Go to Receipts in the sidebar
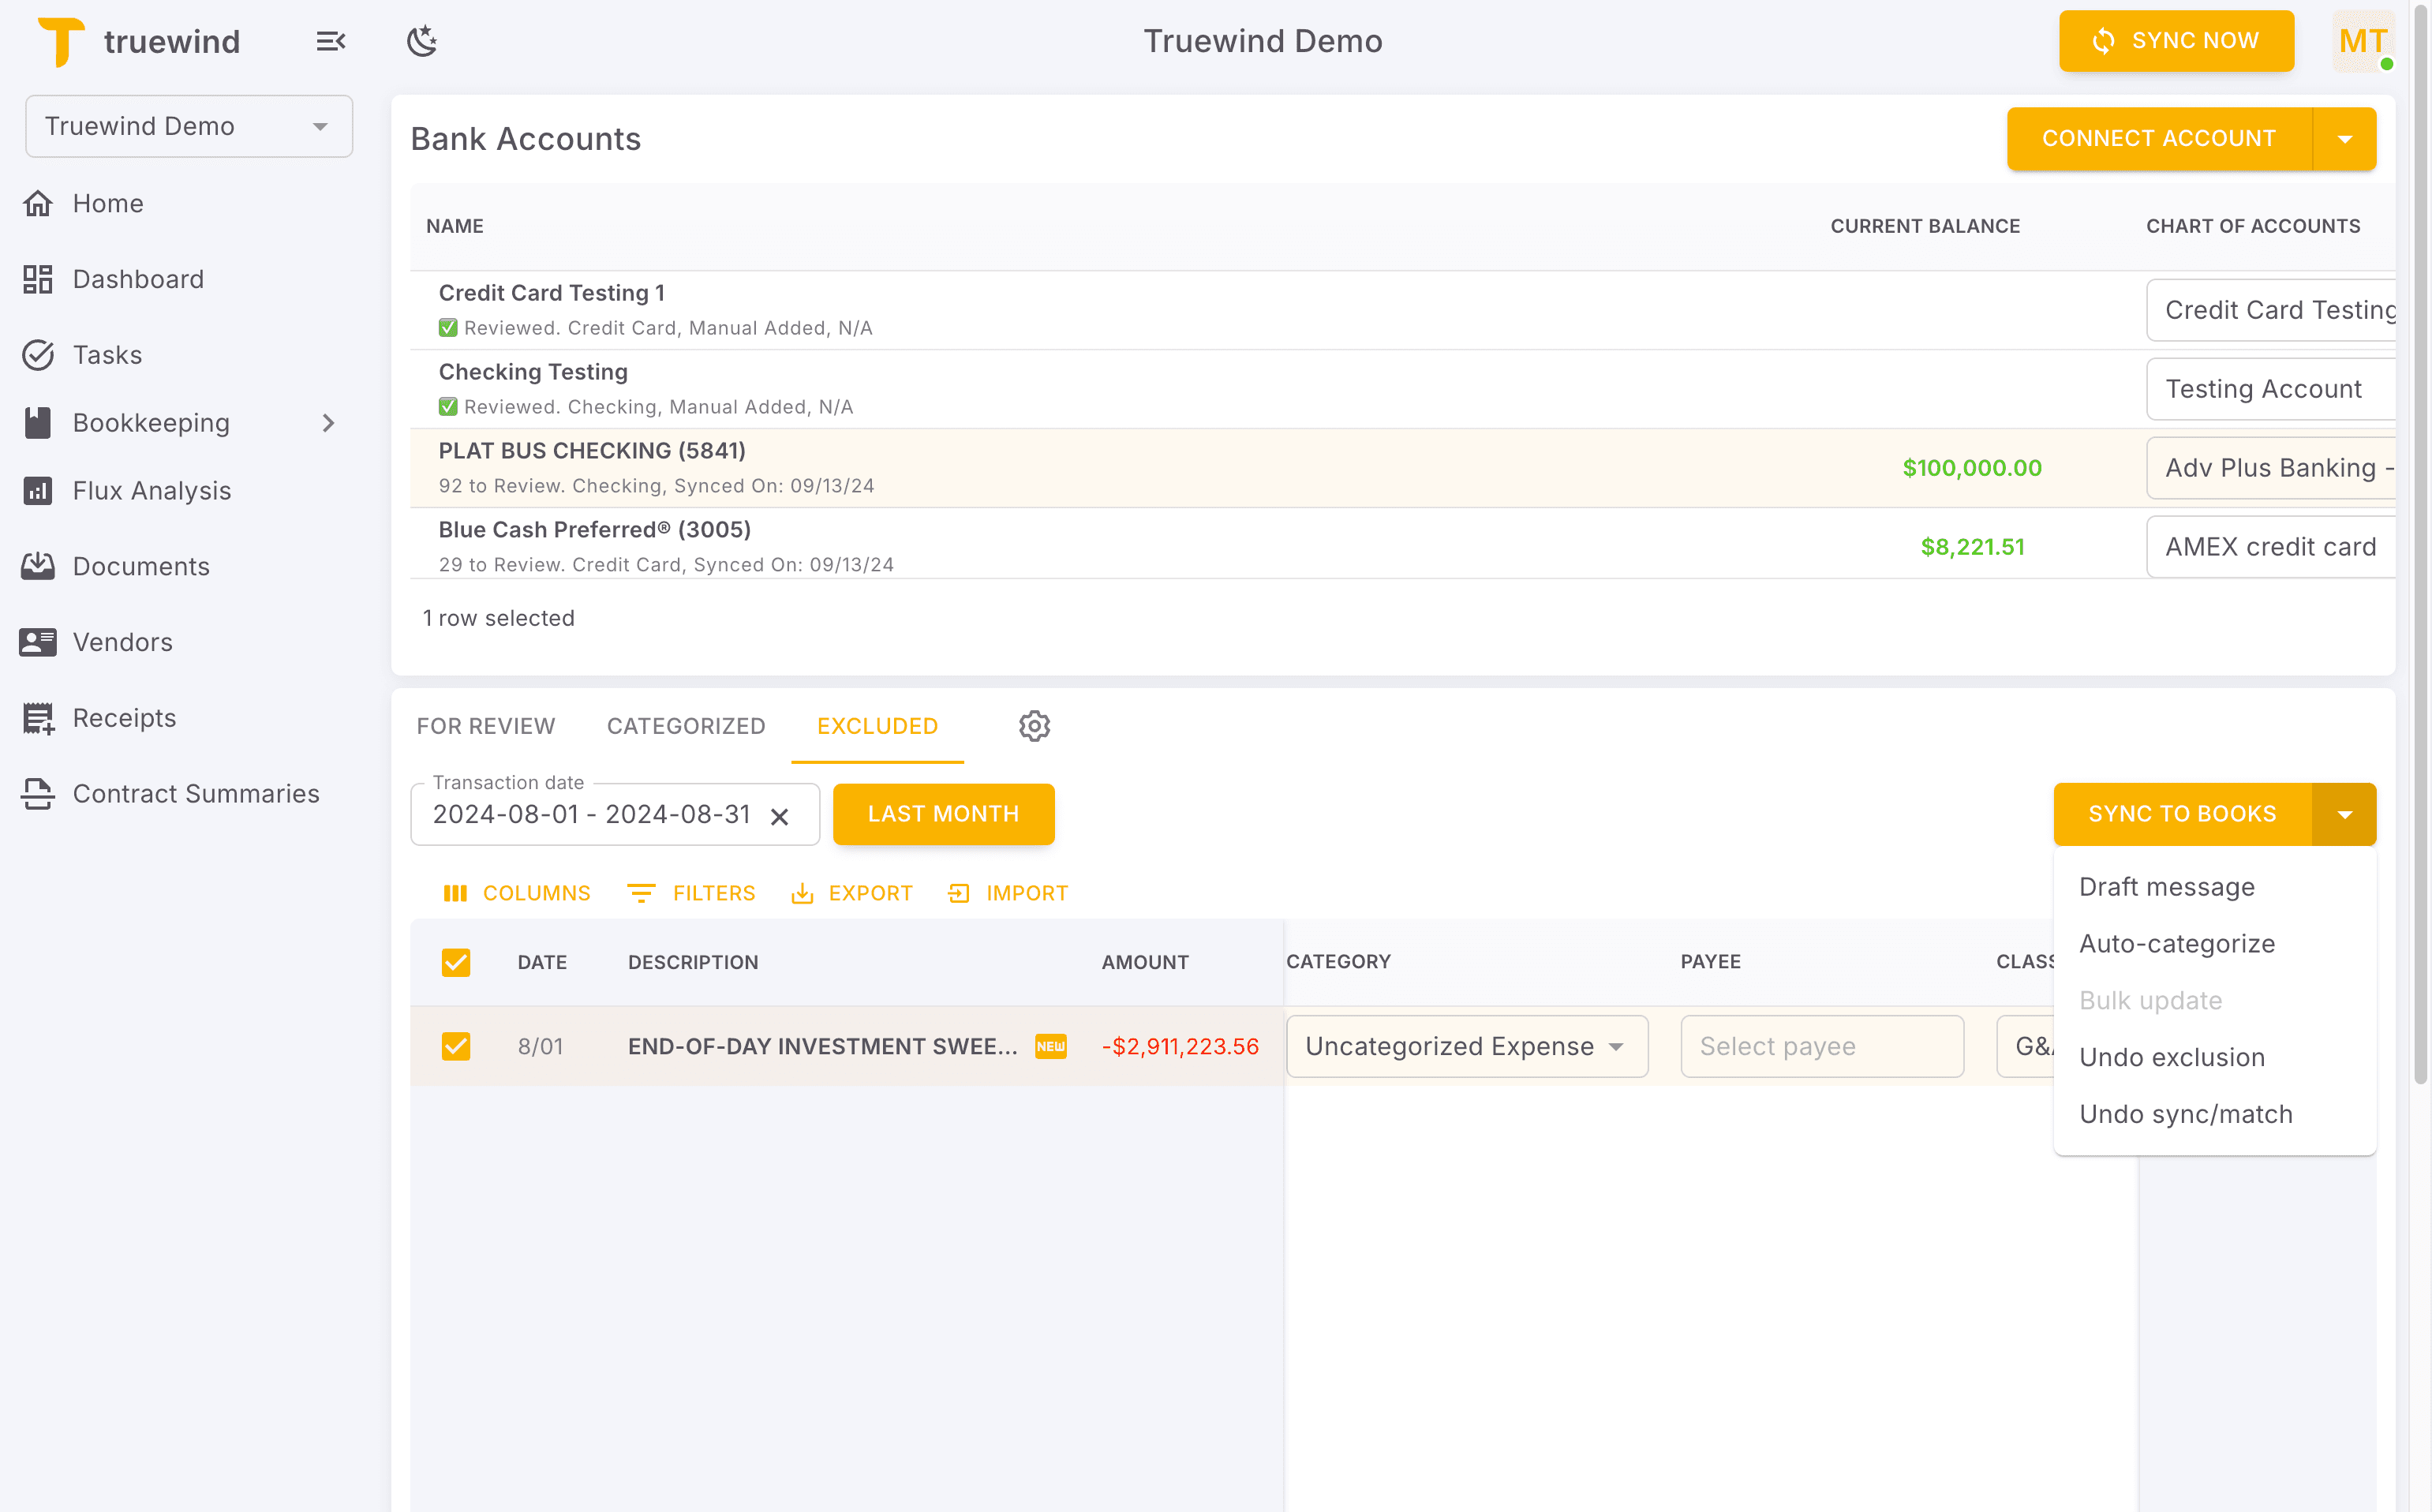Screen dimensions: 2432x1512 point(124,717)
